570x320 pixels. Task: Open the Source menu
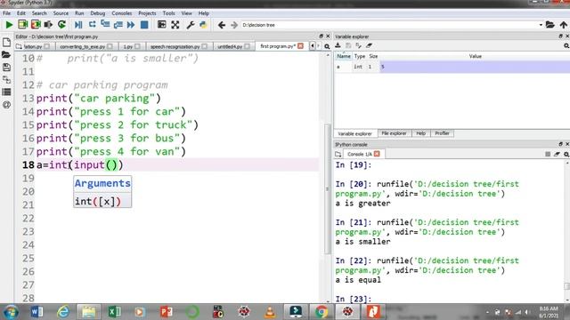click(61, 13)
